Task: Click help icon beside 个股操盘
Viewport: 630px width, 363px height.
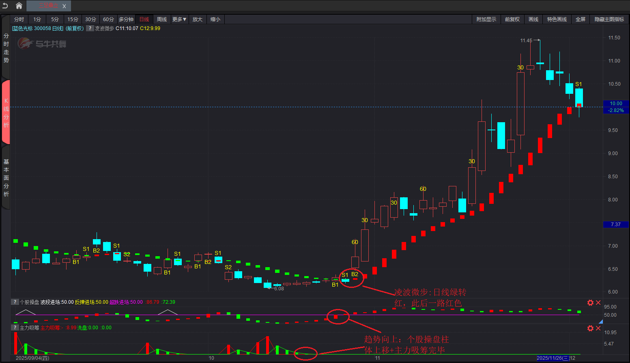Action: point(15,302)
